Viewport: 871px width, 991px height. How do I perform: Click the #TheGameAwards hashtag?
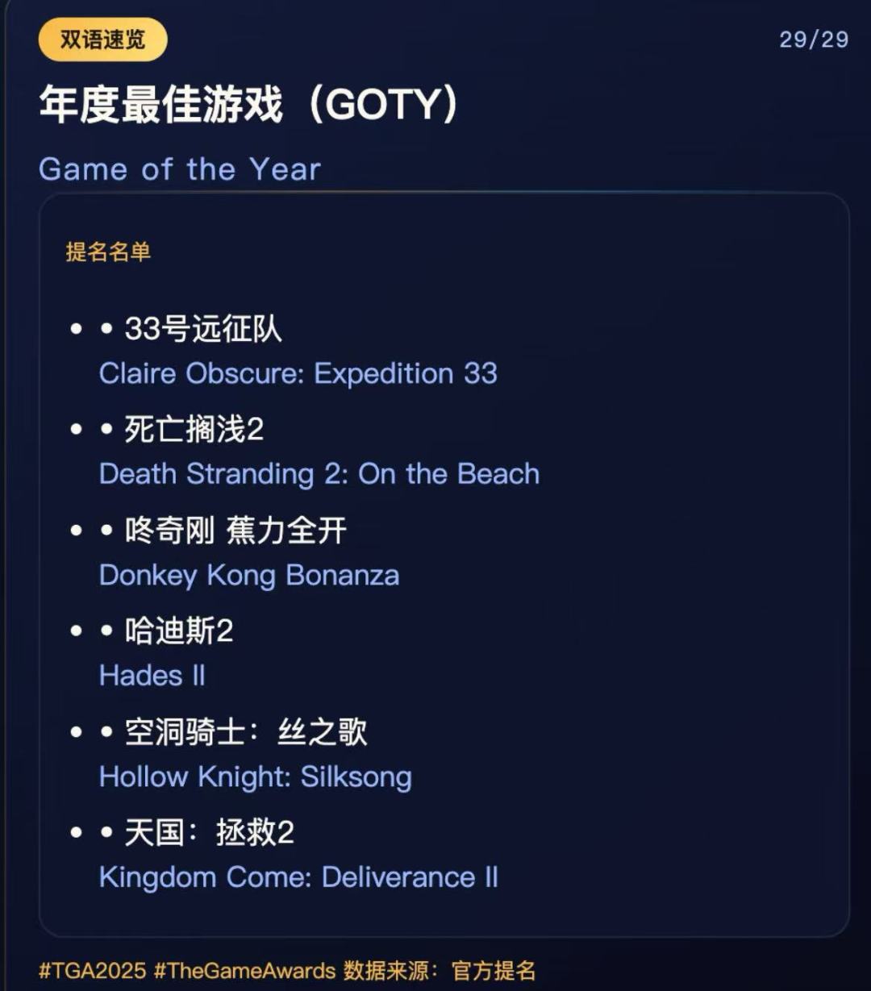click(x=244, y=971)
